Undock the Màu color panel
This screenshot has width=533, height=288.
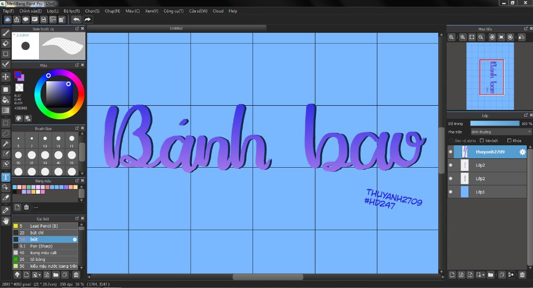click(x=77, y=65)
